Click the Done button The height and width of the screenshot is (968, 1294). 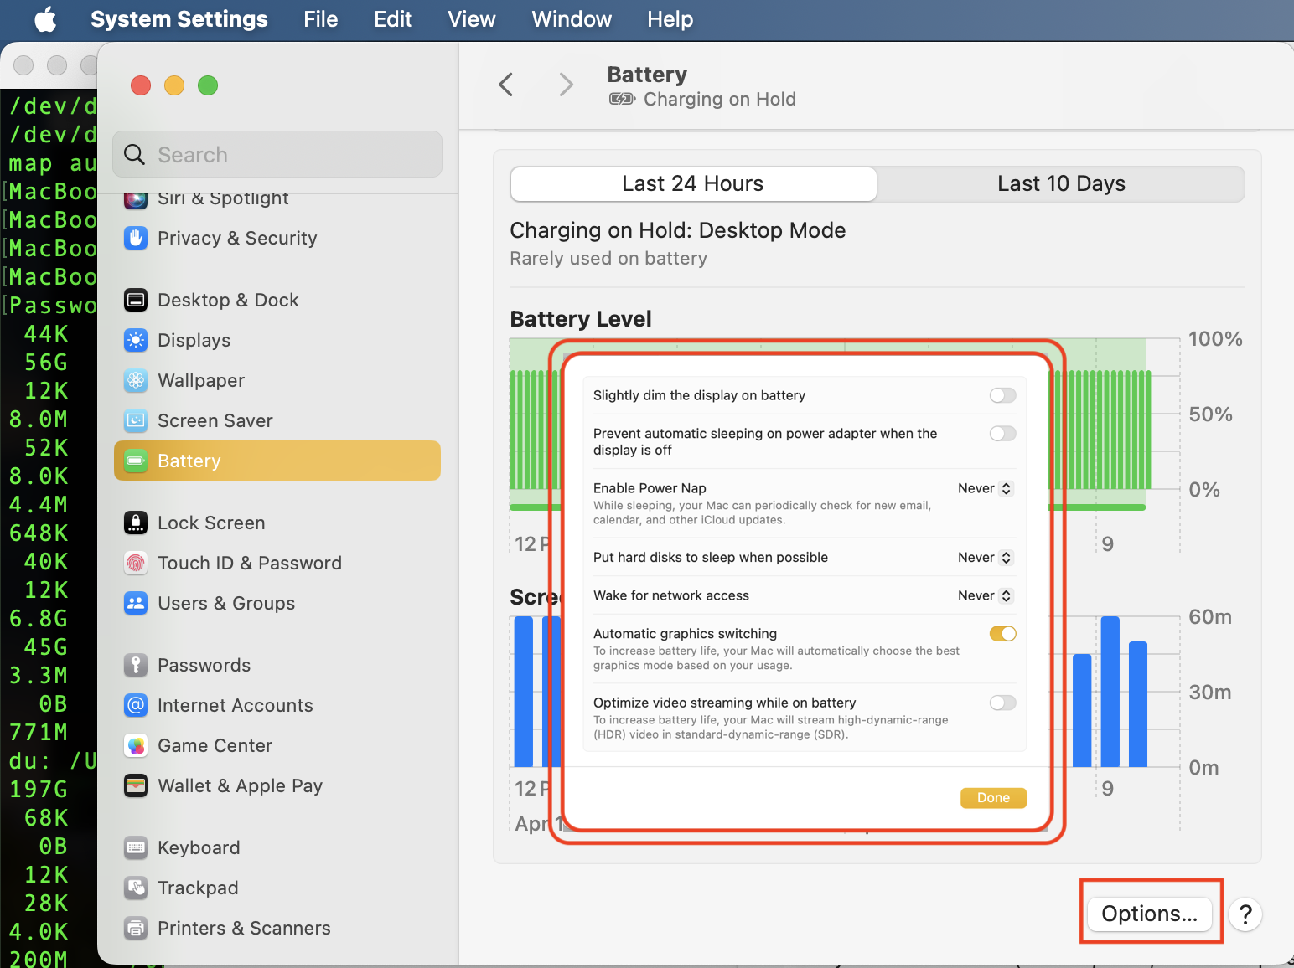(x=993, y=797)
